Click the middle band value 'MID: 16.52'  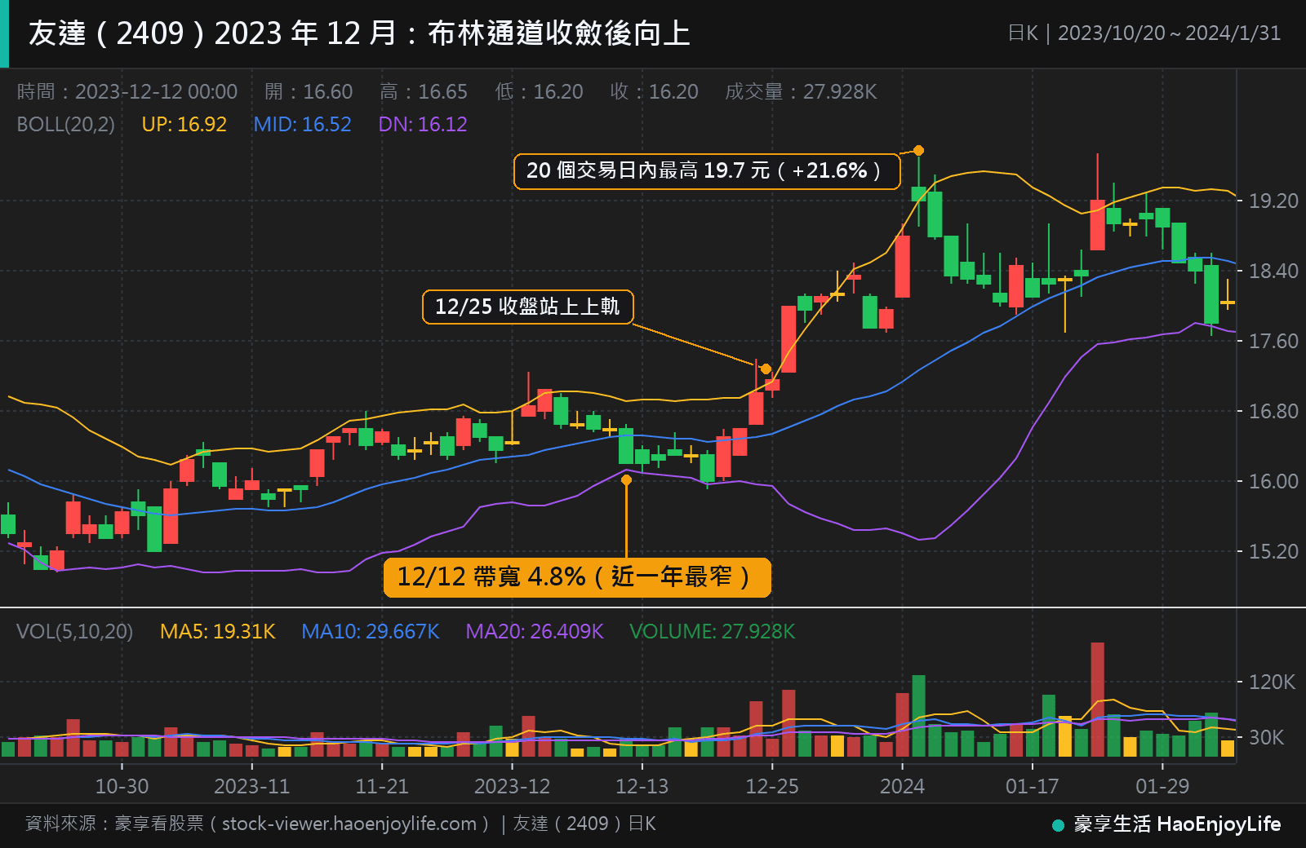pyautogui.click(x=302, y=124)
